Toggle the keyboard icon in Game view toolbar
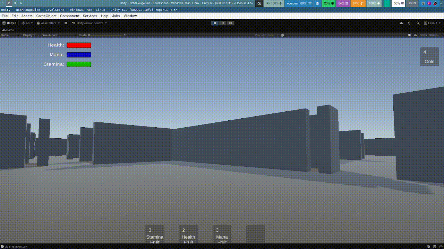Viewport: 444px width, 249px height. (x=416, y=35)
